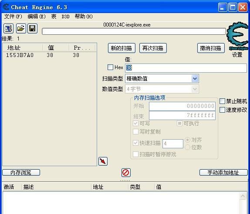Open the D3D menu
The image size is (250, 214).
pos(65,17)
